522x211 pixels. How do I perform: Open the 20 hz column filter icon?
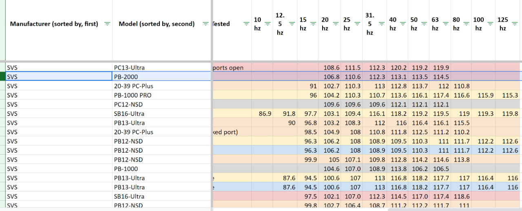click(x=335, y=24)
